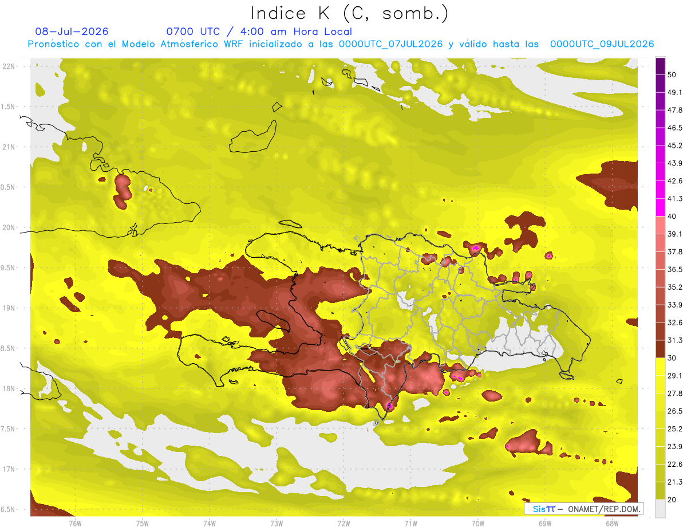Click the latitude label '21N'

[x=9, y=147]
